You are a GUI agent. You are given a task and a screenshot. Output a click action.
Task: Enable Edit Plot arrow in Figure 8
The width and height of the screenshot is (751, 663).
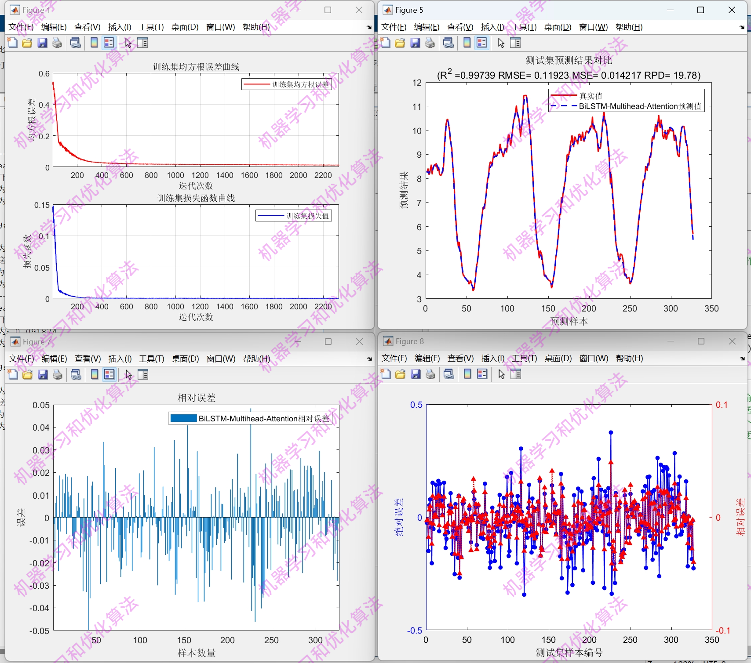pos(501,374)
